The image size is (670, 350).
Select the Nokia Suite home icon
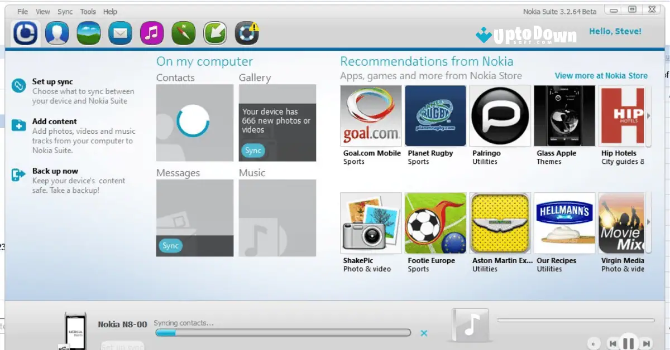pos(25,33)
